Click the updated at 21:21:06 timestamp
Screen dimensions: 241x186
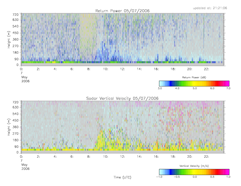[x=210, y=8]
